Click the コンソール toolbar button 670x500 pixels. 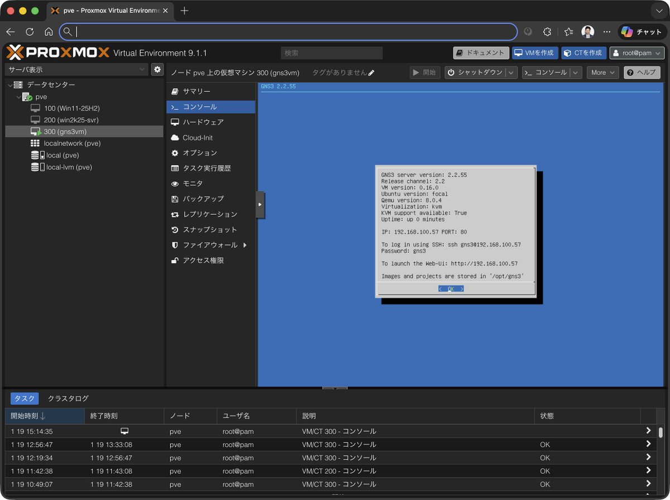[546, 73]
